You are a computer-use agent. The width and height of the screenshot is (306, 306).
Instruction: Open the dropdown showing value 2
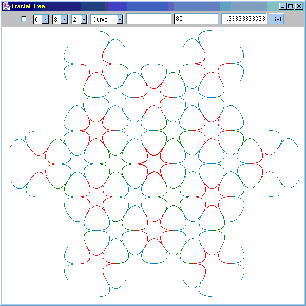75,19
